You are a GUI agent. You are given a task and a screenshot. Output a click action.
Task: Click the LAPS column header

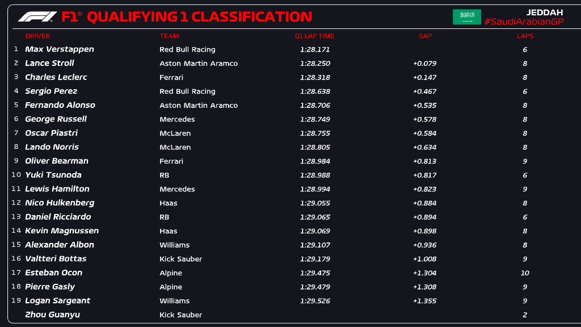[x=525, y=36]
